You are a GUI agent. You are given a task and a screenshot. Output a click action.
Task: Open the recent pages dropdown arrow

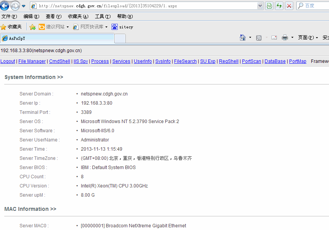tap(24, 6)
